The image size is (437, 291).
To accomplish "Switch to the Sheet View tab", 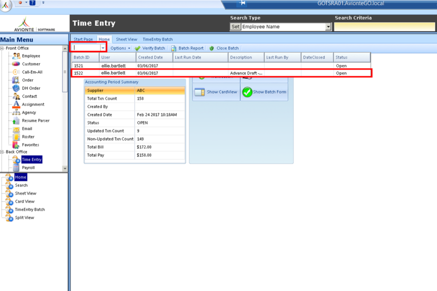I will (x=127, y=39).
